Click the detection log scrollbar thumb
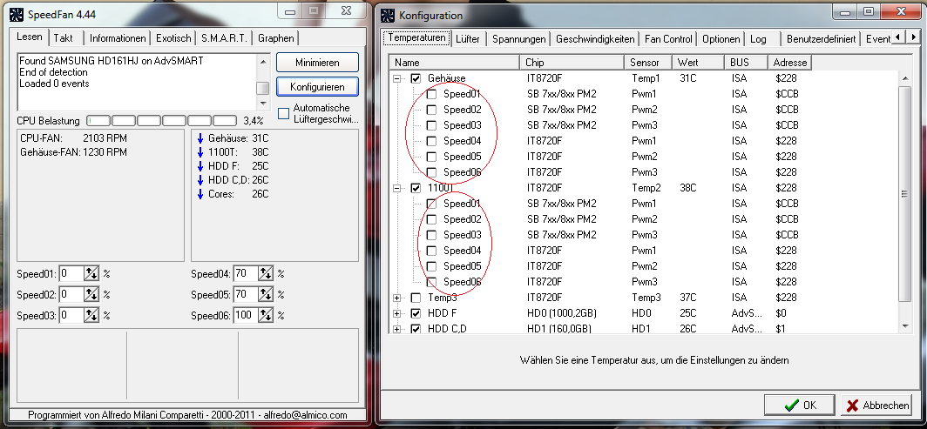This screenshot has width=927, height=429. point(262,88)
